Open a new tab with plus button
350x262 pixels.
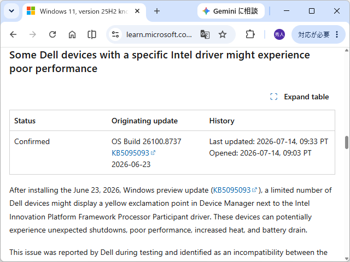pyautogui.click(x=157, y=11)
